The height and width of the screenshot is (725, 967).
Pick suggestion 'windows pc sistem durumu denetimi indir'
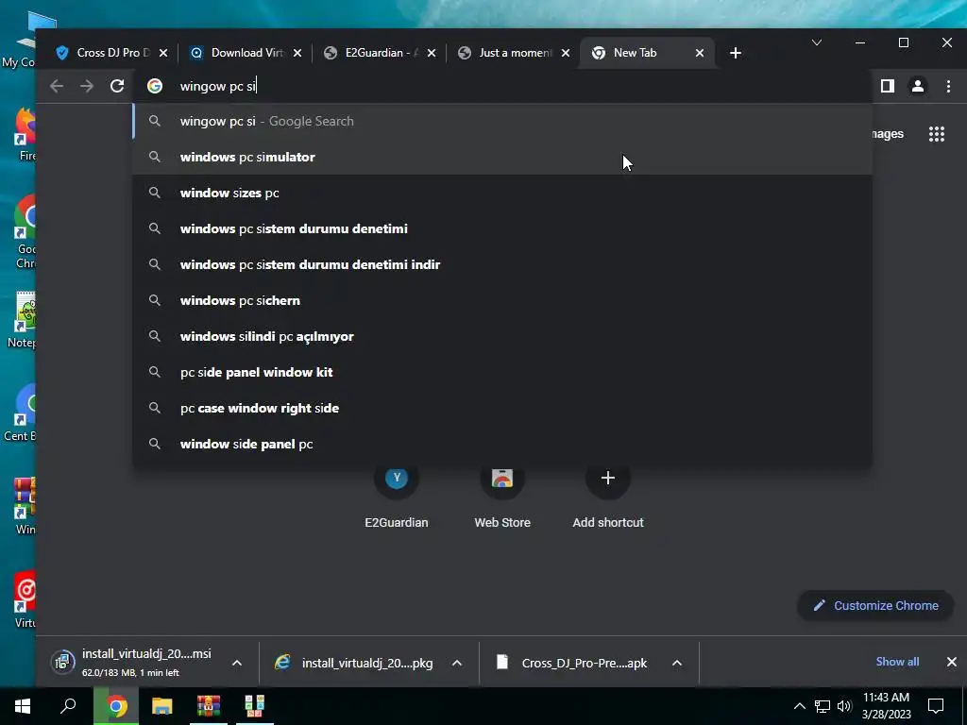[502, 264]
